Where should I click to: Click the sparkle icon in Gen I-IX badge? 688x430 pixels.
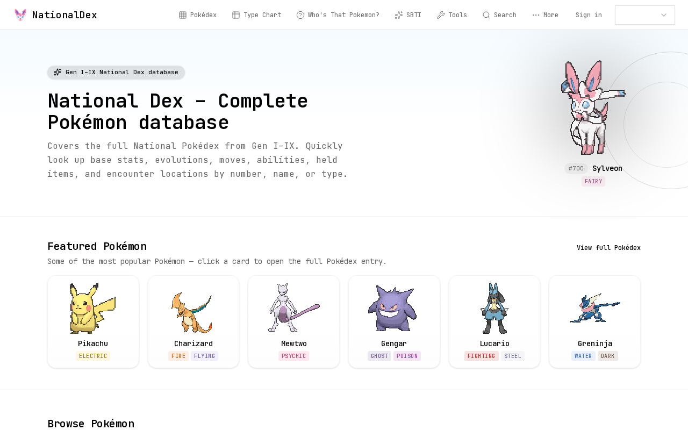(x=58, y=72)
